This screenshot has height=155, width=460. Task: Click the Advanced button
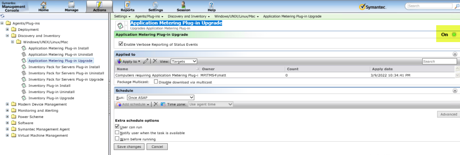pos(448,114)
